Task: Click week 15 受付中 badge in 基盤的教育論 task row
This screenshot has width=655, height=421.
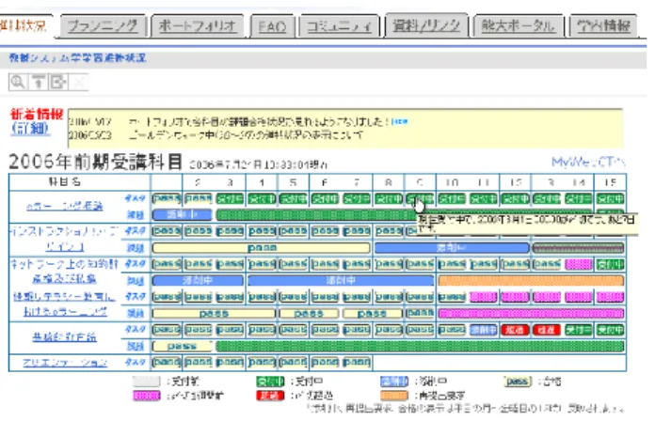Action: point(610,330)
